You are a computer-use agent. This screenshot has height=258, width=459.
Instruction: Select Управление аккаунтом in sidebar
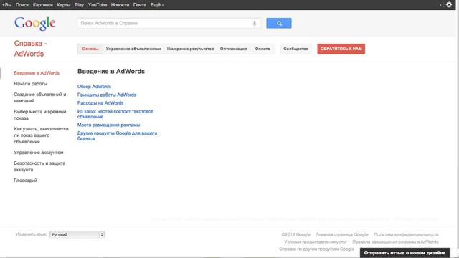tap(39, 153)
